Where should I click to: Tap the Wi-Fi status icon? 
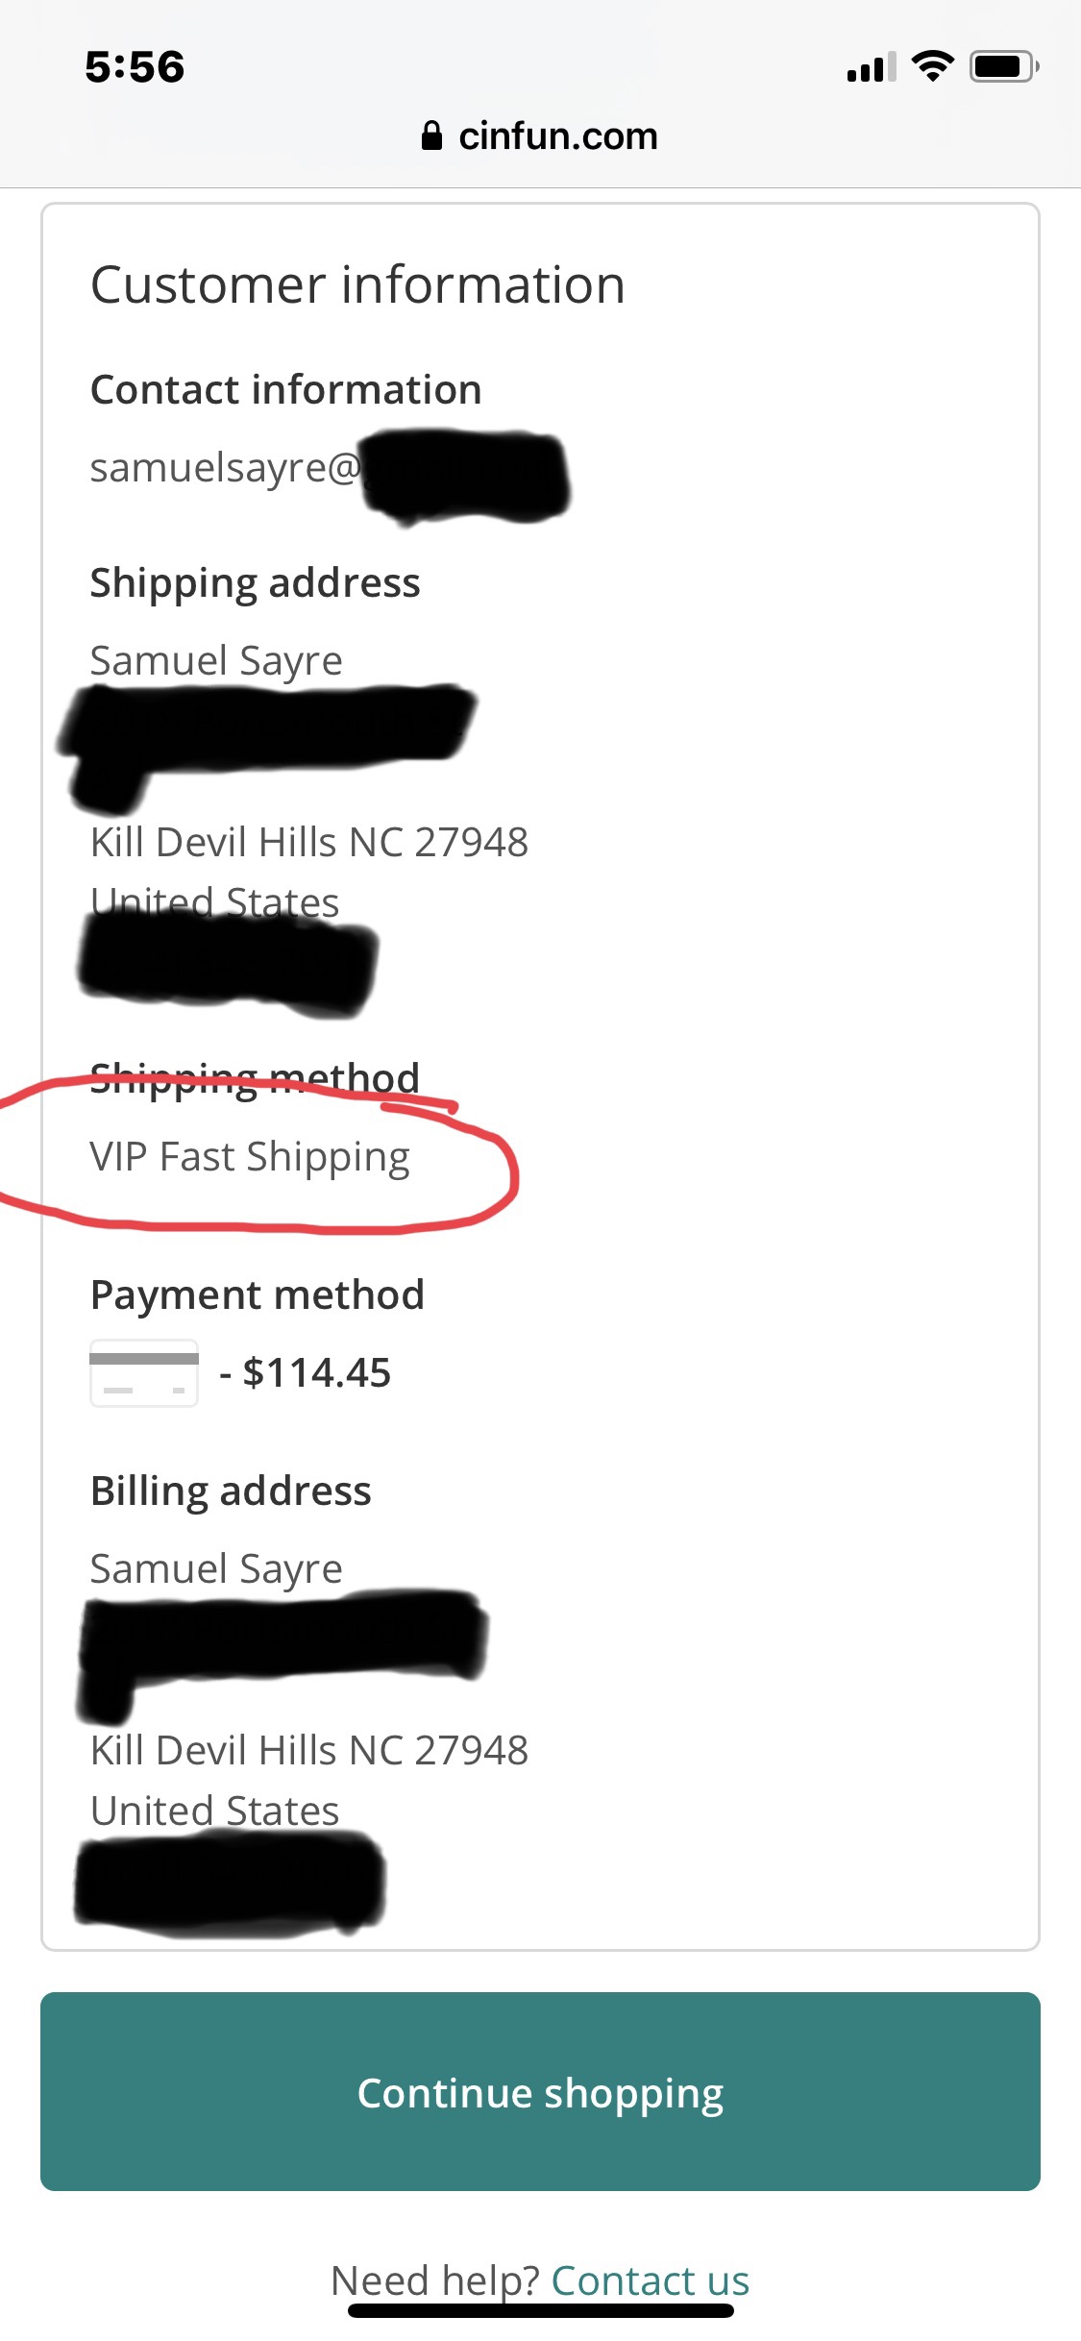coord(932,65)
